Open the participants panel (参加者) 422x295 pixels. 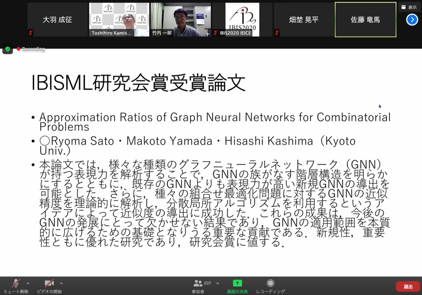click(x=199, y=284)
